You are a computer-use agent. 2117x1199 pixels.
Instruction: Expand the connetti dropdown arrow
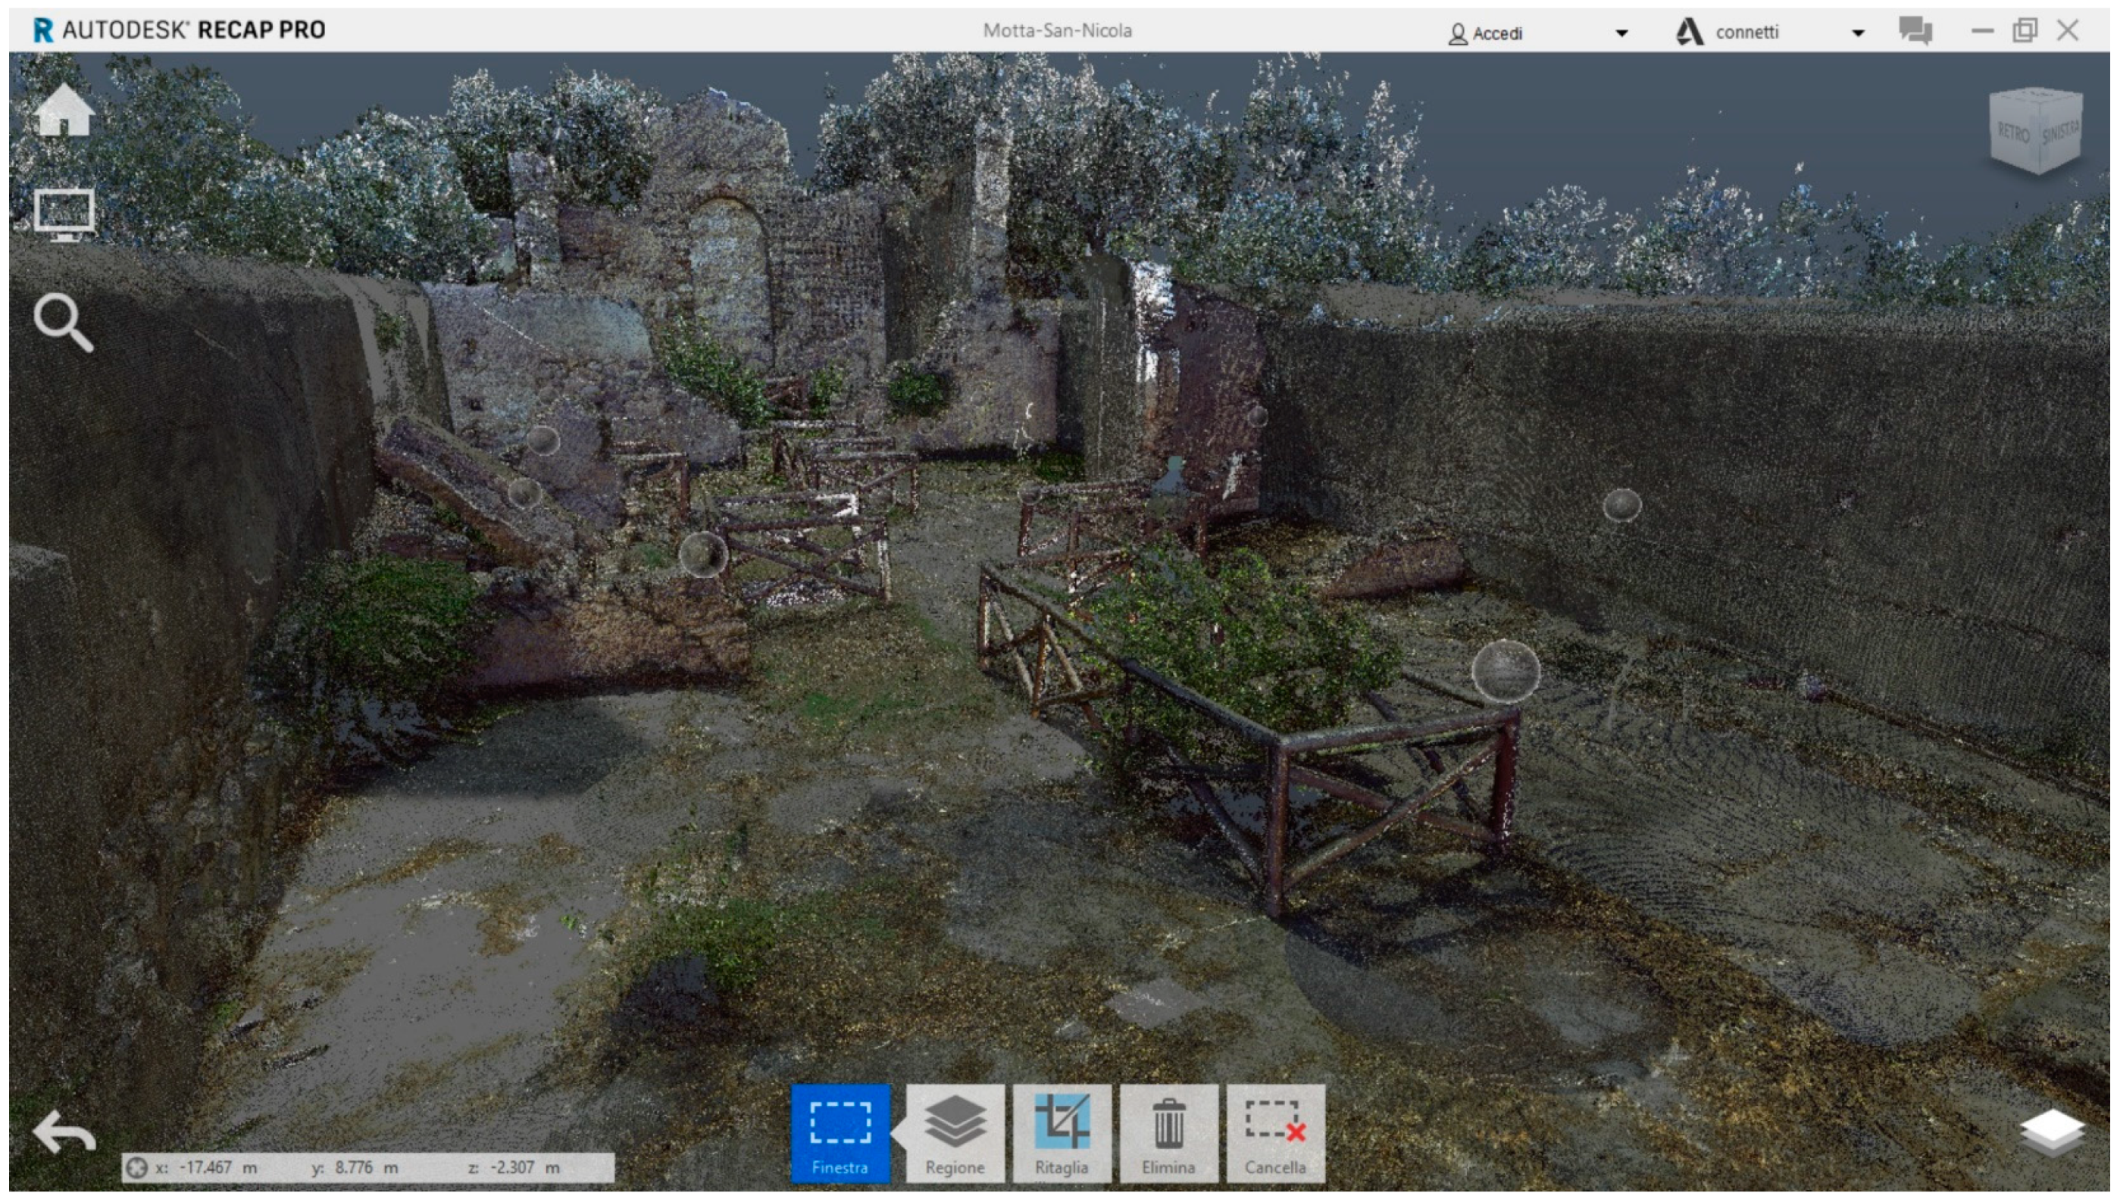coord(1858,33)
